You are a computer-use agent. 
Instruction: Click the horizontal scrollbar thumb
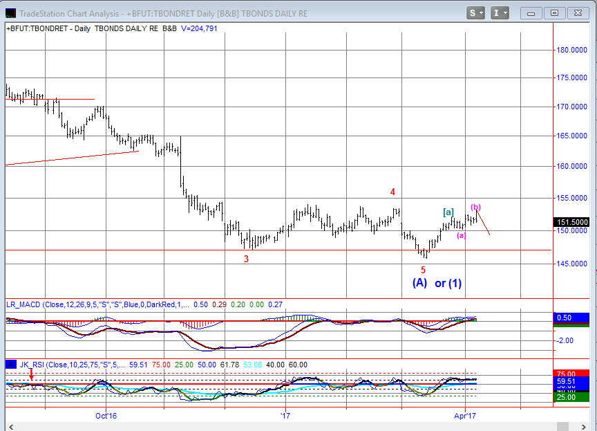pos(562,427)
